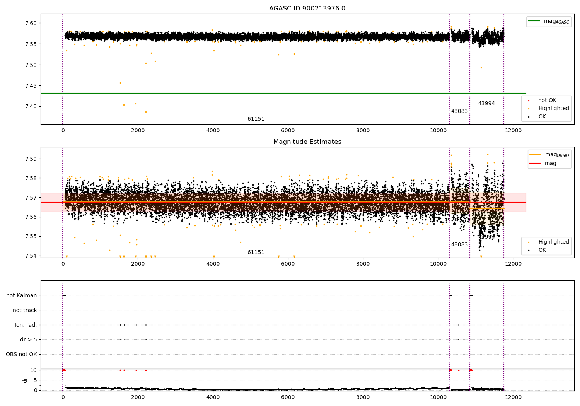Click "OK" in Magnitude Estimates lower legend
This screenshot has height=406, width=580.
point(542,250)
